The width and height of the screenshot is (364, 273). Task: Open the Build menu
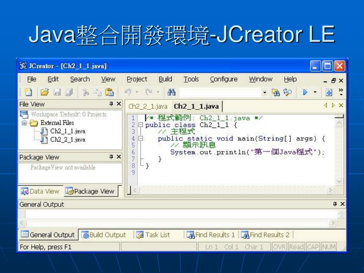(165, 79)
